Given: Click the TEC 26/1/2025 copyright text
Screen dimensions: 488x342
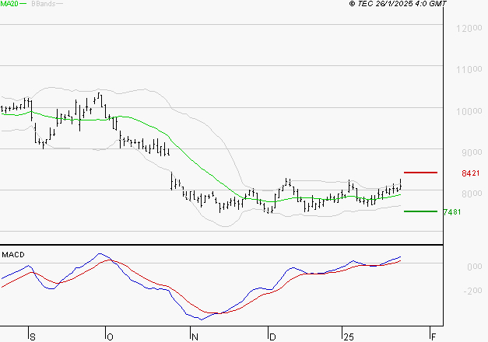Looking at the screenshot, I should (398, 4).
